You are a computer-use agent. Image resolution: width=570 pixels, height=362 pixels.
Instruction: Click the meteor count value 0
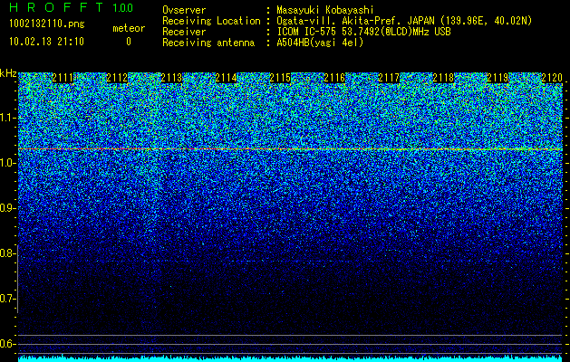click(129, 42)
